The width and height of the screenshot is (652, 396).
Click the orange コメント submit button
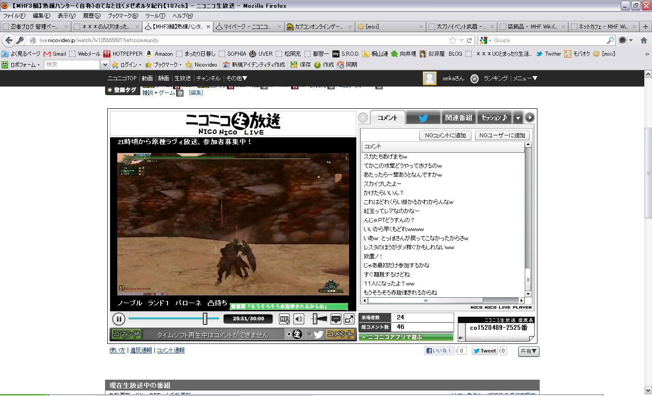[340, 334]
